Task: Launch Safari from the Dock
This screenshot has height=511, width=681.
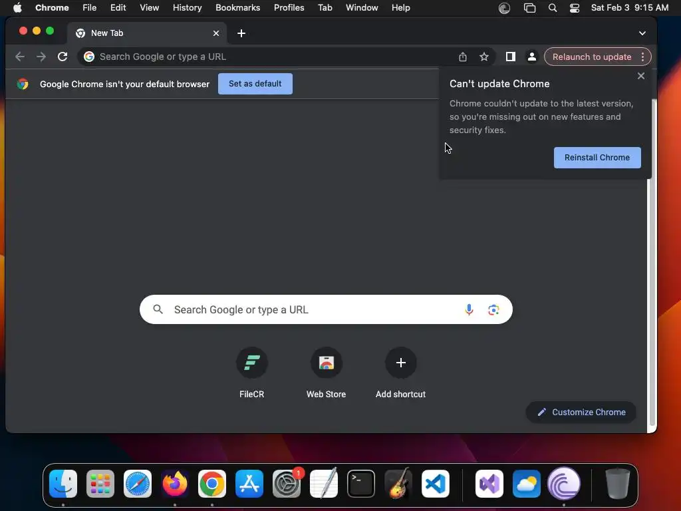Action: coord(138,484)
